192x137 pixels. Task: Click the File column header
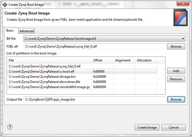tap(49, 60)
